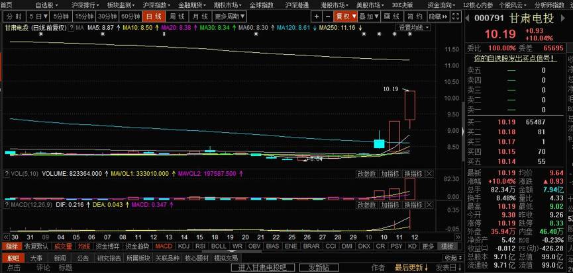The image size is (573, 273).
Task: Switch chart to 周线 weekly period
Action: tap(177, 16)
